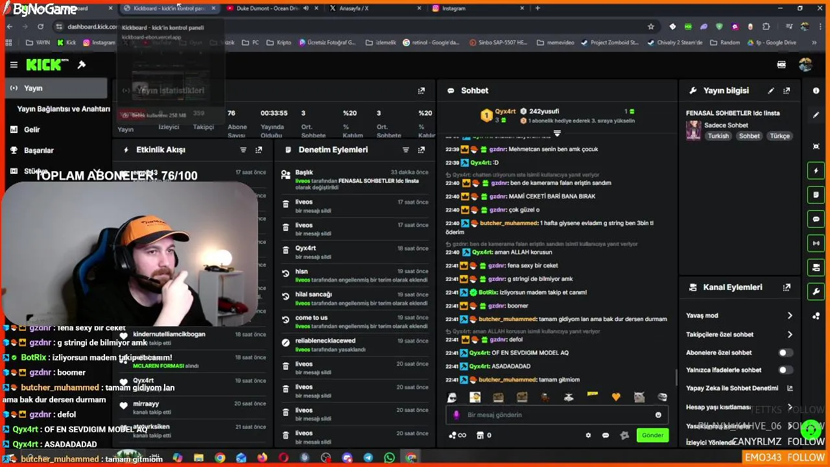This screenshot has height=467, width=830.
Task: Toggle Yalnızca ifadelerle sohbet switch
Action: 785,370
